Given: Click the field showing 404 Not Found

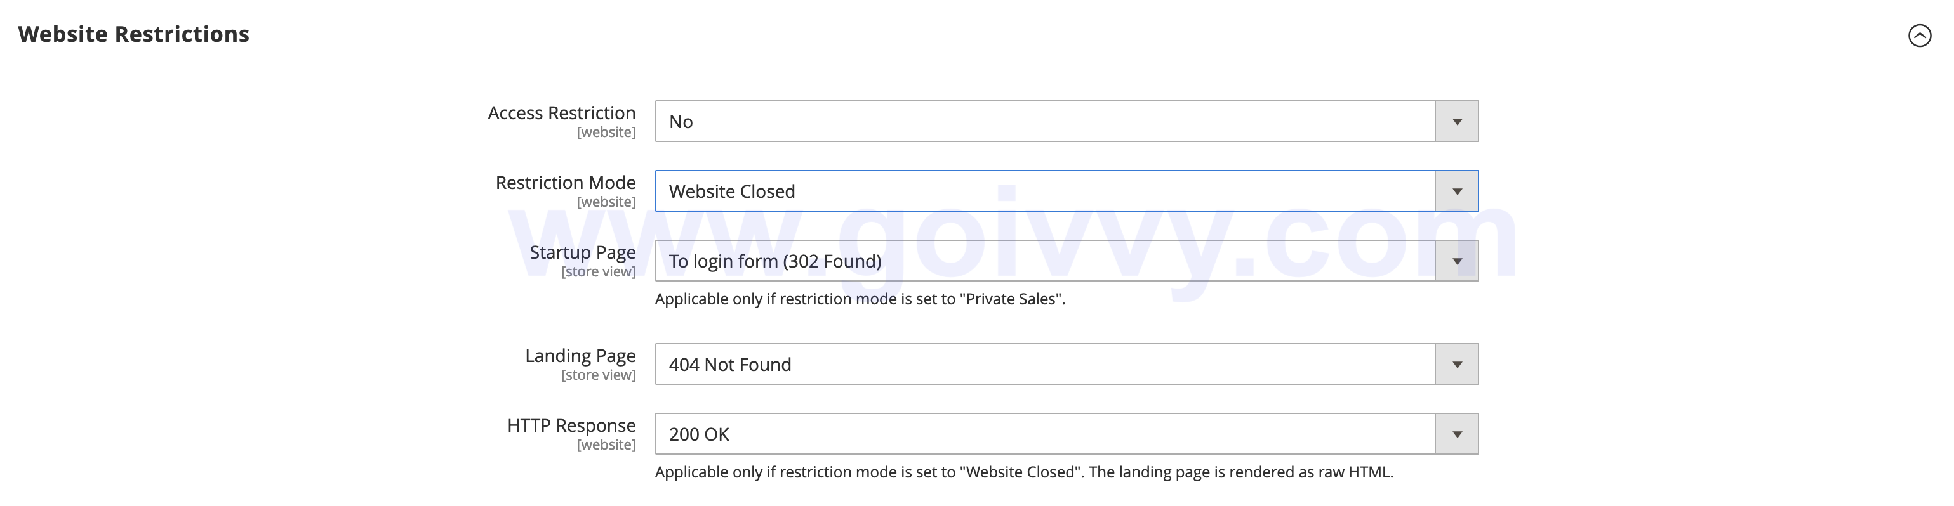Looking at the screenshot, I should click(986, 363).
